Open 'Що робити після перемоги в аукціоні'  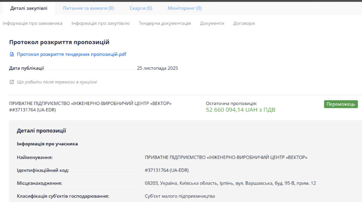pyautogui.click(x=57, y=82)
